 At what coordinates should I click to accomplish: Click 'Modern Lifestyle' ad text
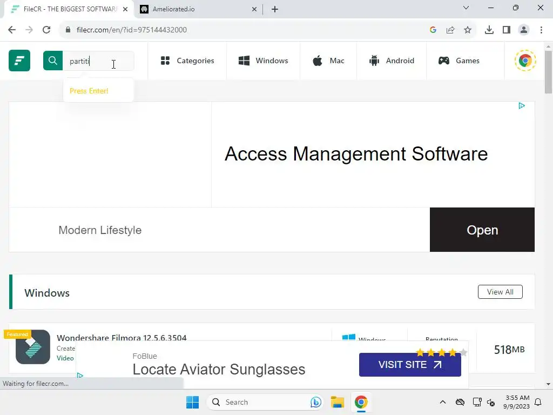click(100, 230)
